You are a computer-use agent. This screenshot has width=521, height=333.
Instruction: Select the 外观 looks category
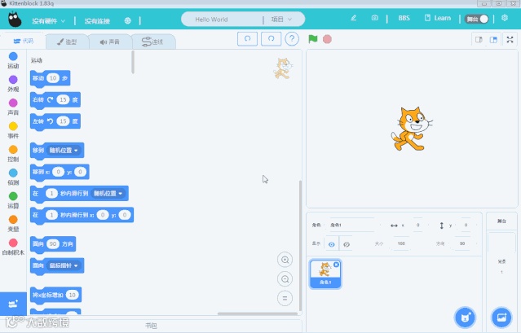(13, 84)
